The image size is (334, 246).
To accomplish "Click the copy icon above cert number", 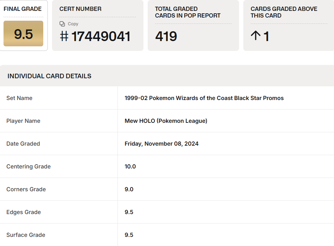I will (62, 24).
